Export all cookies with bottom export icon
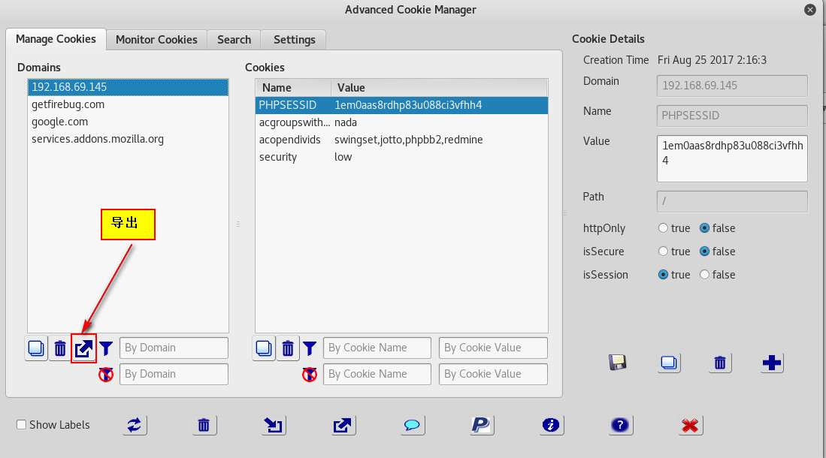 [343, 425]
